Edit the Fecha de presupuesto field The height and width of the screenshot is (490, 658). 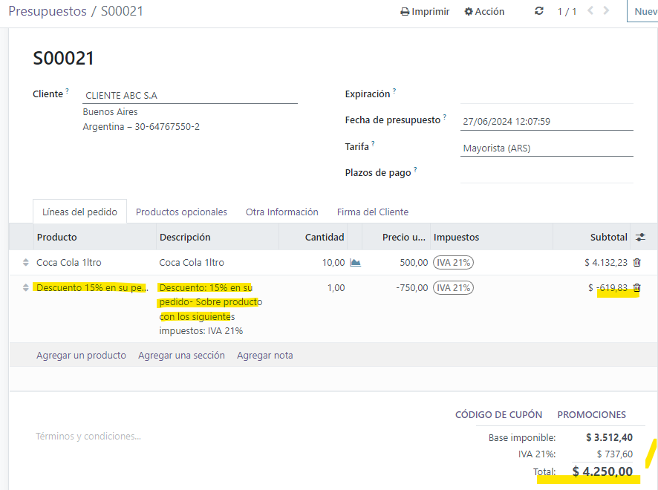coord(547,122)
